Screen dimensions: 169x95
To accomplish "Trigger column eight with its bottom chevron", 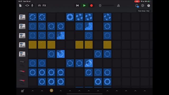I will coord(98,91).
